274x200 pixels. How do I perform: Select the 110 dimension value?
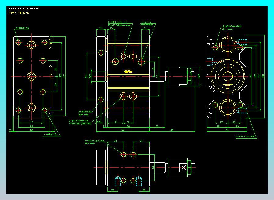(250, 76)
